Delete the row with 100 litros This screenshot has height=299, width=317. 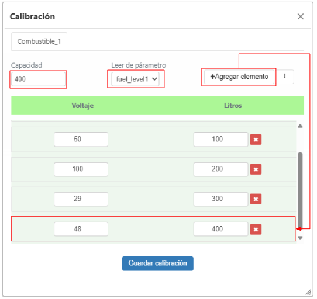256,140
